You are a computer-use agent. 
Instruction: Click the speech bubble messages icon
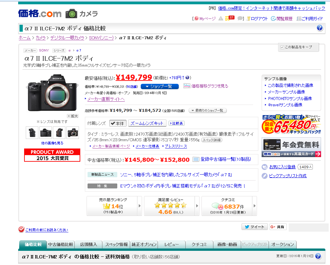[x=240, y=18]
